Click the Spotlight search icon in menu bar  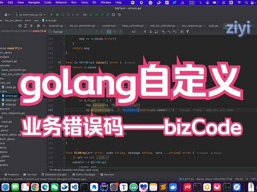point(247,3)
